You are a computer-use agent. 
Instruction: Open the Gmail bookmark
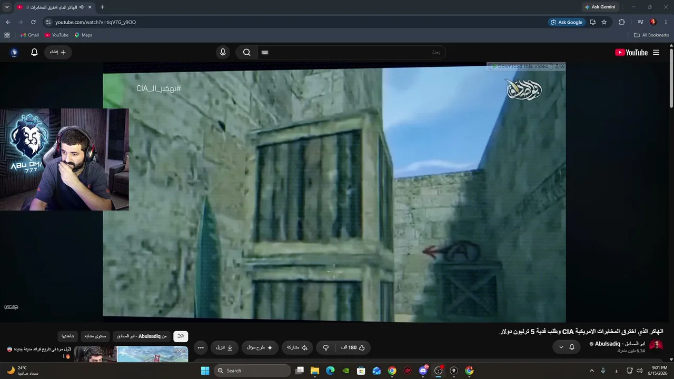pyautogui.click(x=29, y=35)
